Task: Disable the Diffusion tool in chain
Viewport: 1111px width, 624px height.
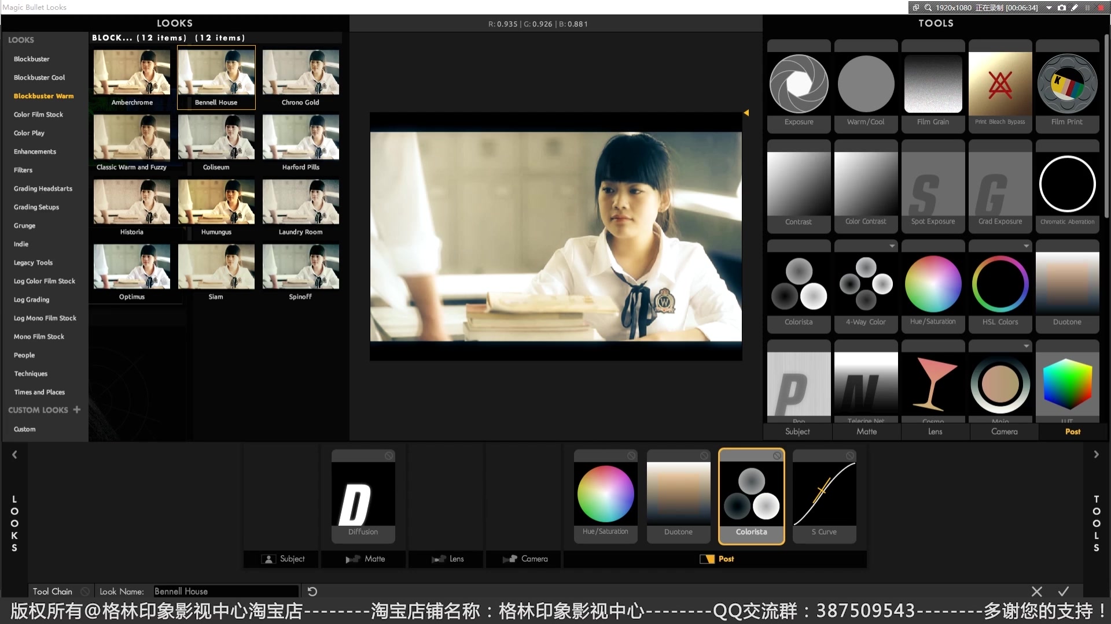Action: 389,456
